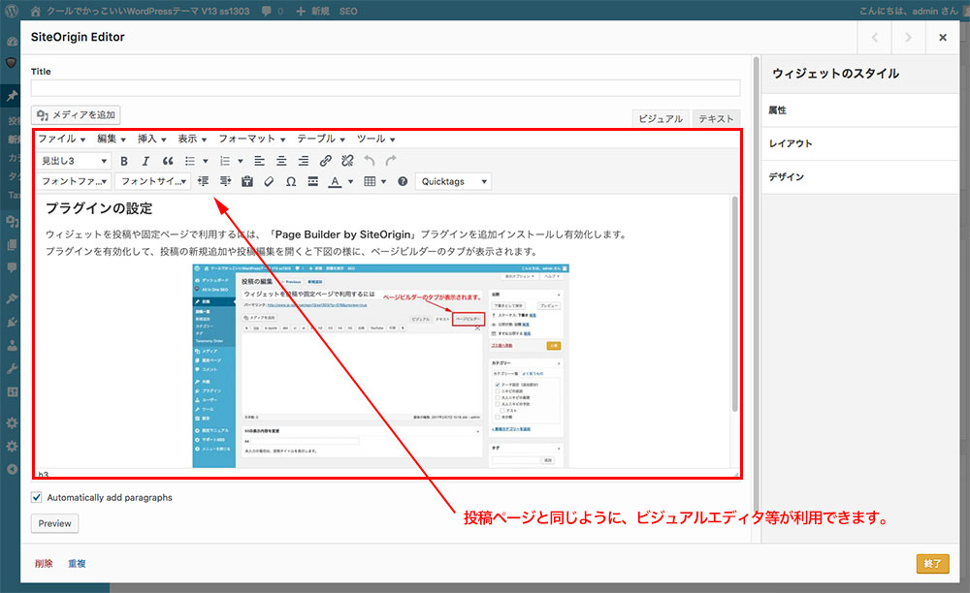This screenshot has width=970, height=593.
Task: Switch to the ビジュアル editor tab
Action: click(661, 118)
